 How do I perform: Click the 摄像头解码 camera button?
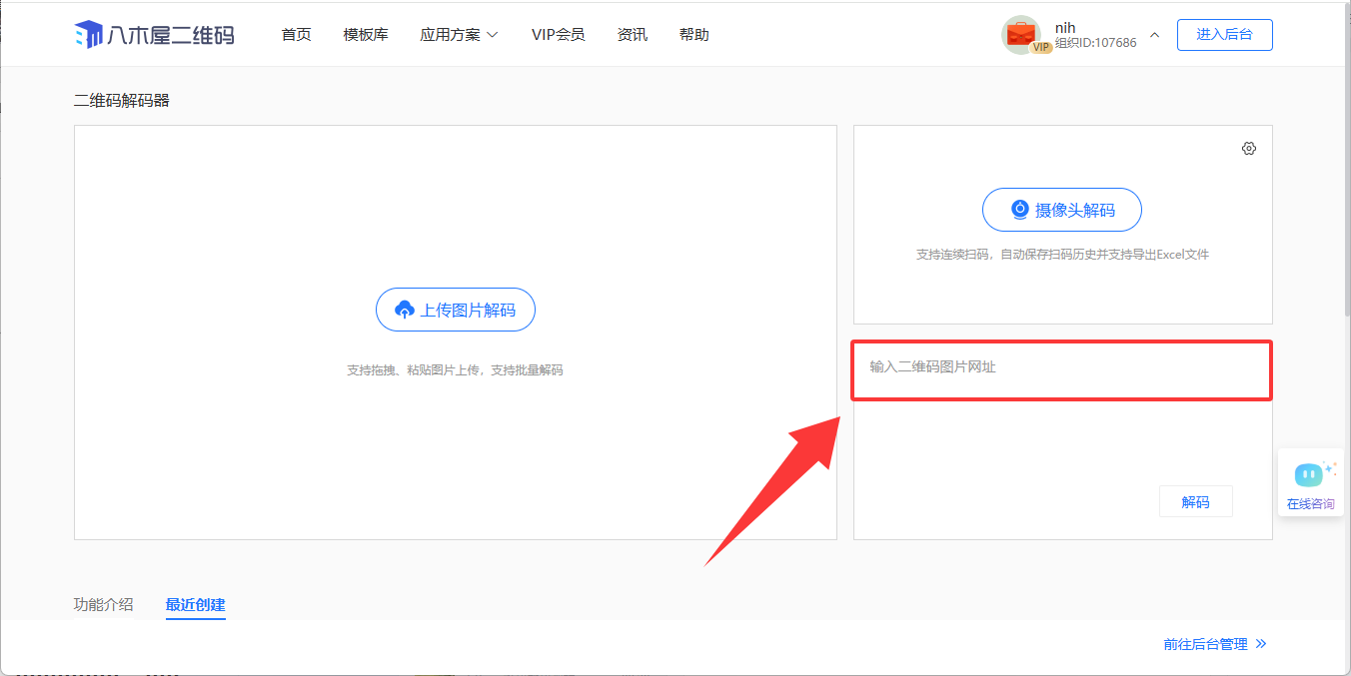[x=1061, y=210]
